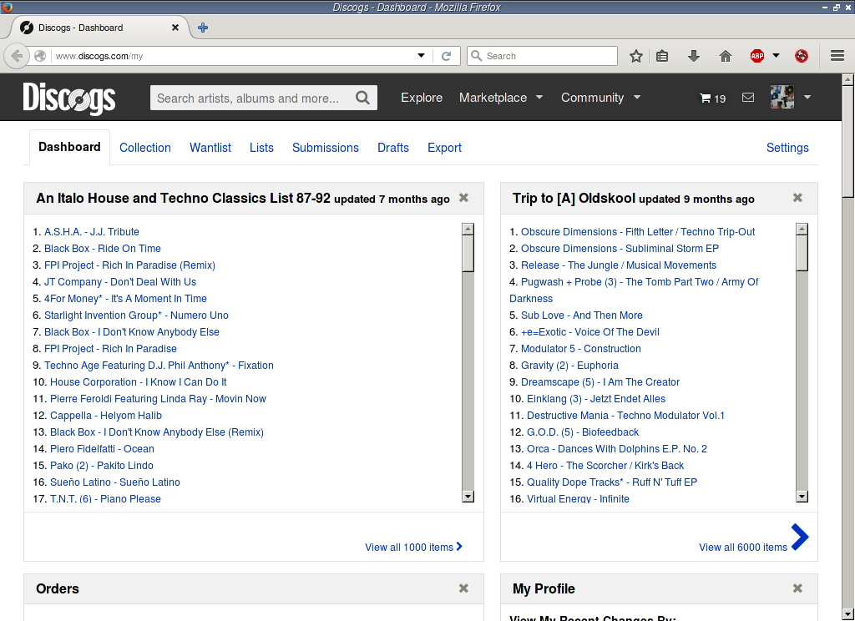The image size is (855, 621).
Task: Open Modulator 5 - Construction link
Action: pos(581,348)
